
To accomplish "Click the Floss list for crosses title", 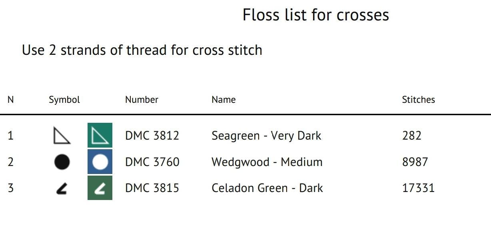I will 316,15.
